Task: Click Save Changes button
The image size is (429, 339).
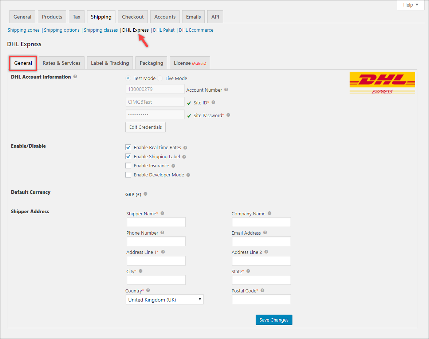Action: [274, 320]
